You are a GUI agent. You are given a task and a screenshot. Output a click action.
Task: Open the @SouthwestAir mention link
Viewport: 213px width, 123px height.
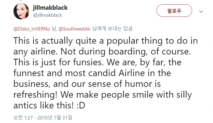[x=75, y=28]
